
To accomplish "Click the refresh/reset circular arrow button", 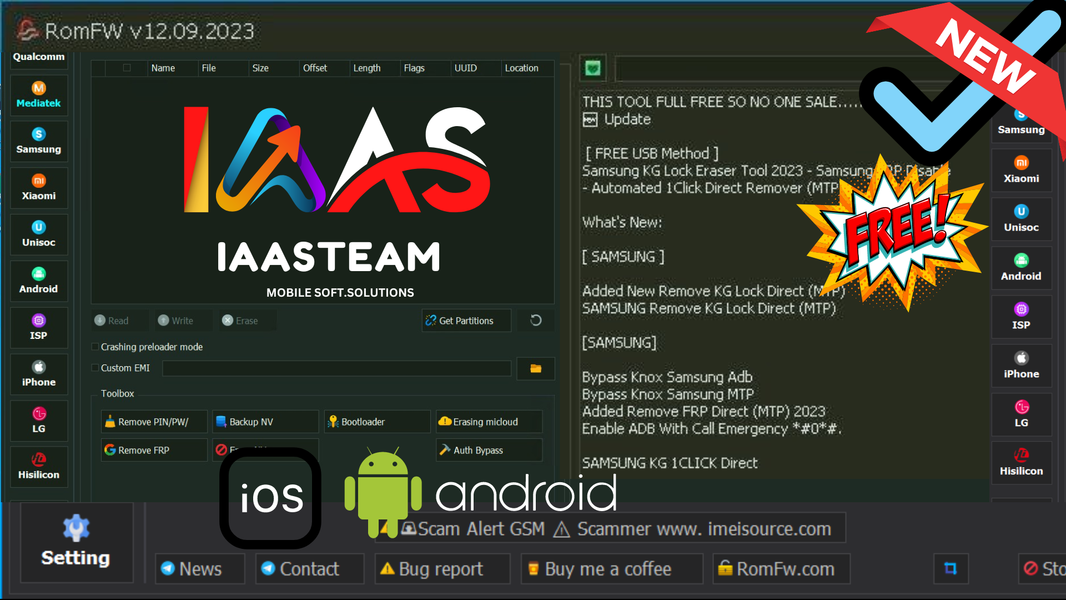I will click(537, 320).
